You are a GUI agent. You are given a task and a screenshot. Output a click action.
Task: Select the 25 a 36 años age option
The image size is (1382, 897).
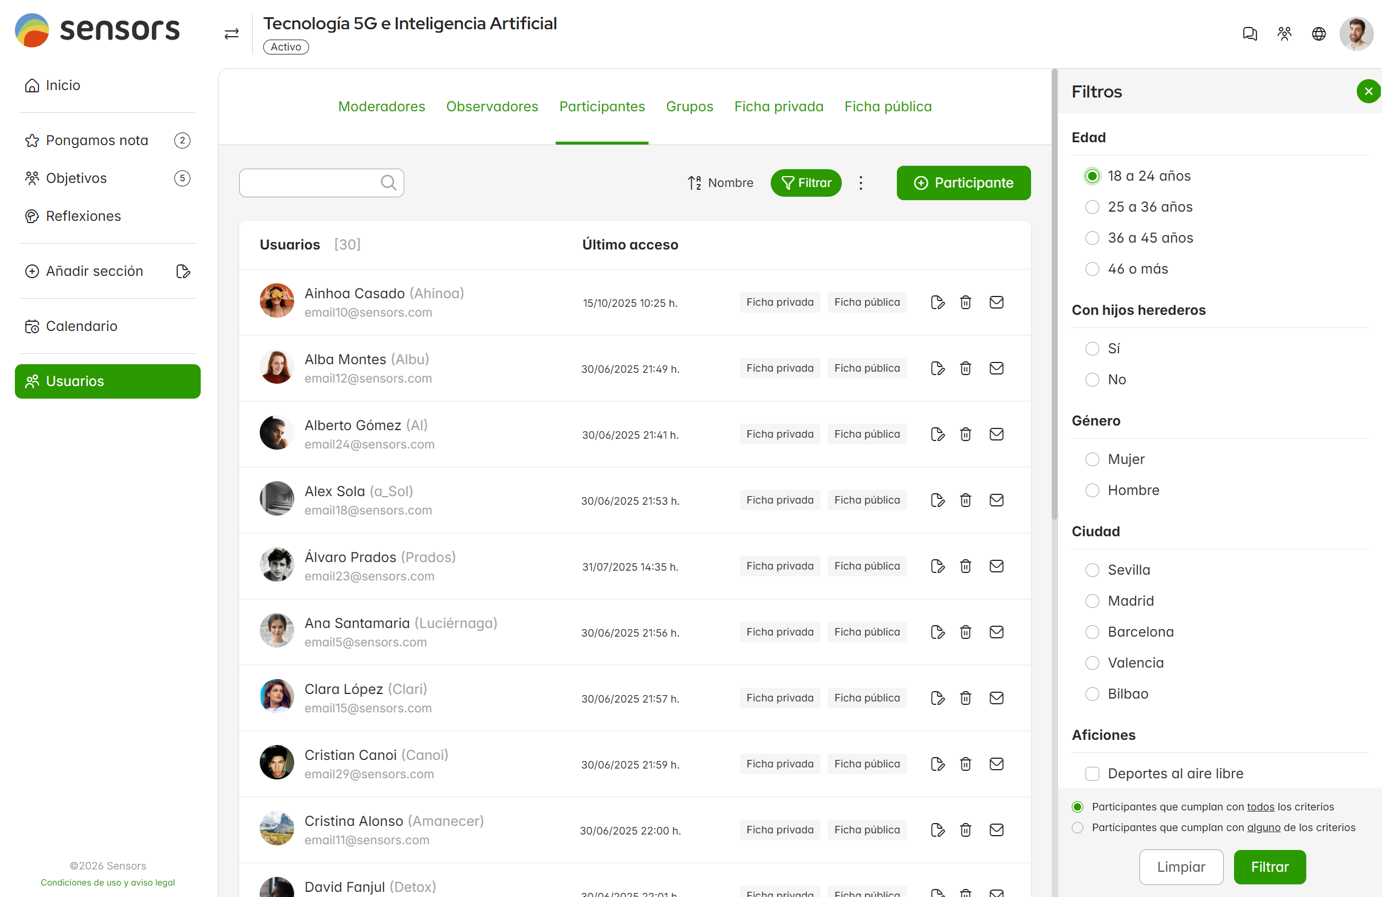tap(1092, 207)
